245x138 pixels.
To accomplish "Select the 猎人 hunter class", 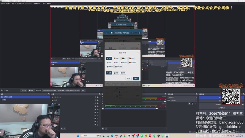I will pyautogui.click(x=124, y=58).
